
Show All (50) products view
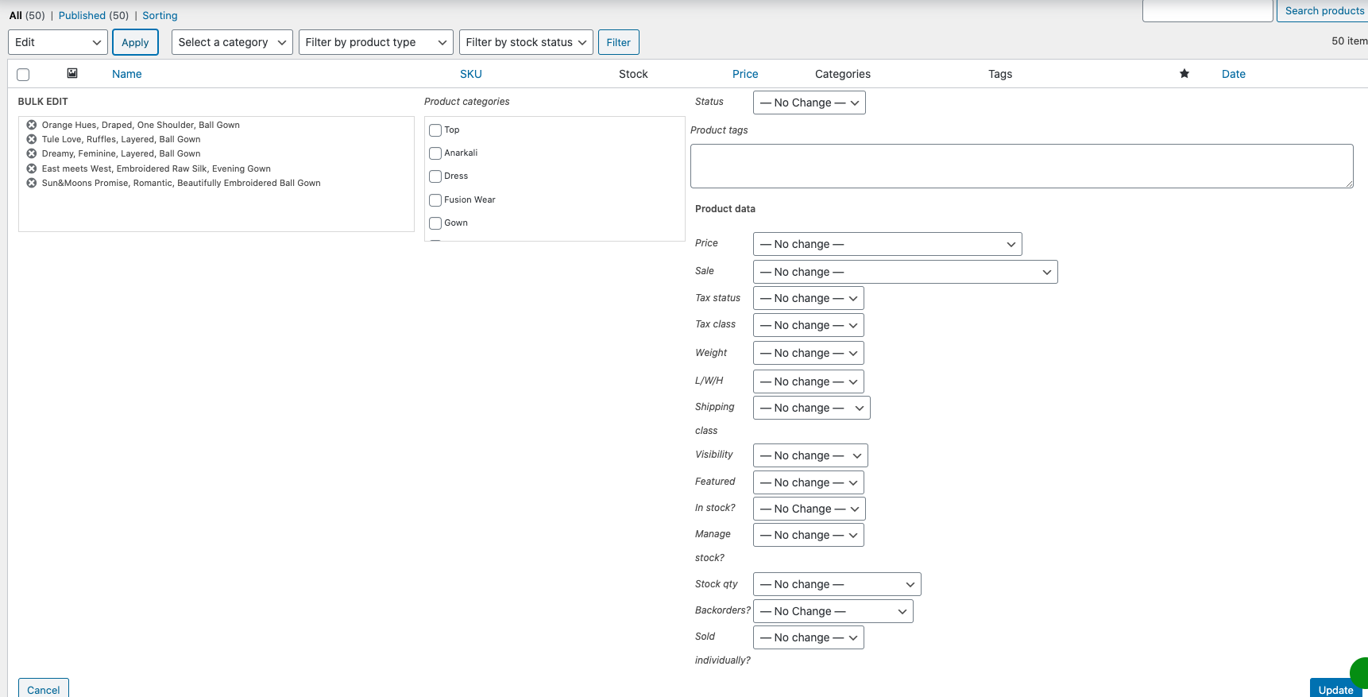pos(27,15)
